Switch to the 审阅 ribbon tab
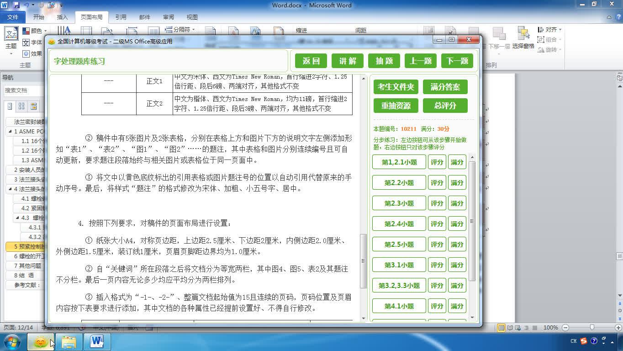Viewport: 623px width, 351px height. (x=168, y=17)
